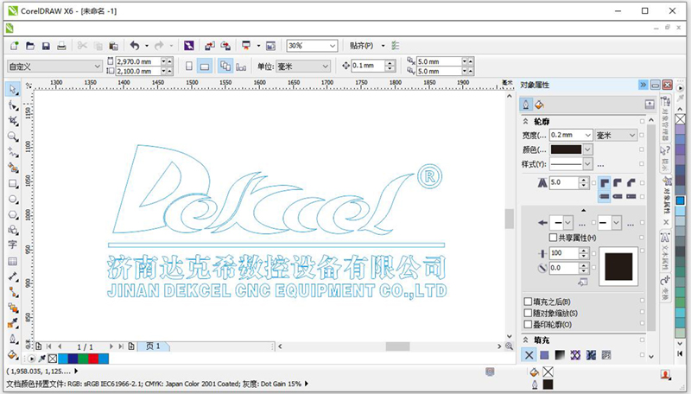
Task: Click the Save disk icon
Action: tap(46, 46)
